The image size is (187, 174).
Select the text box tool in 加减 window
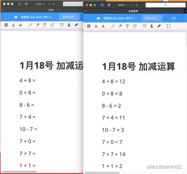[45, 25]
